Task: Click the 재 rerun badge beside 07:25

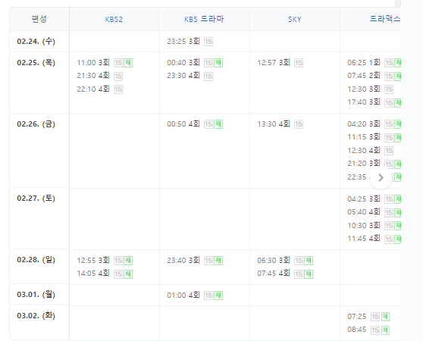Action: point(385,317)
